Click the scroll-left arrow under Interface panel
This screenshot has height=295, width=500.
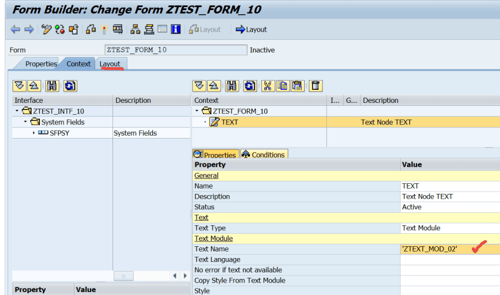[x=174, y=276]
